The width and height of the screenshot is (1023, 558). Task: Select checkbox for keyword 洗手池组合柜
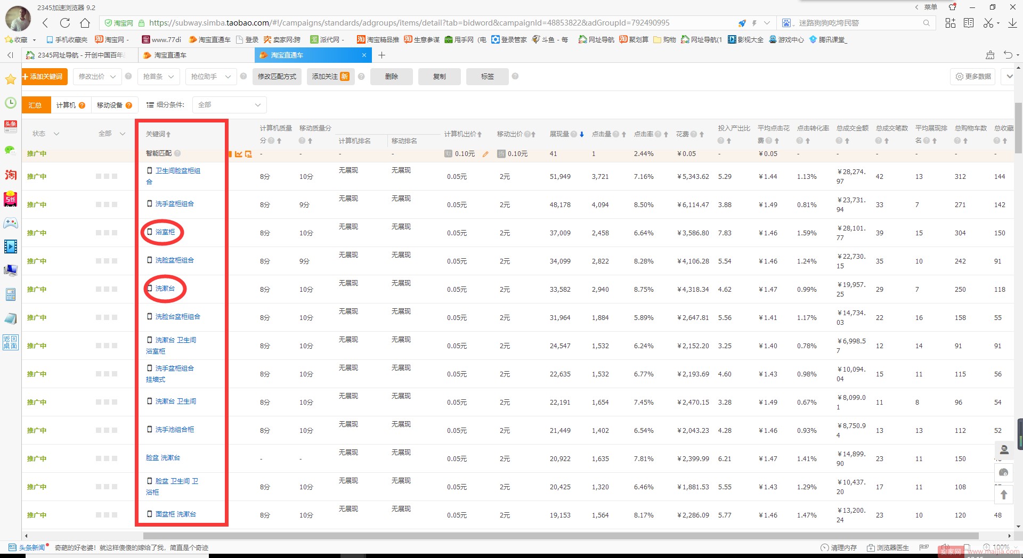tap(150, 430)
